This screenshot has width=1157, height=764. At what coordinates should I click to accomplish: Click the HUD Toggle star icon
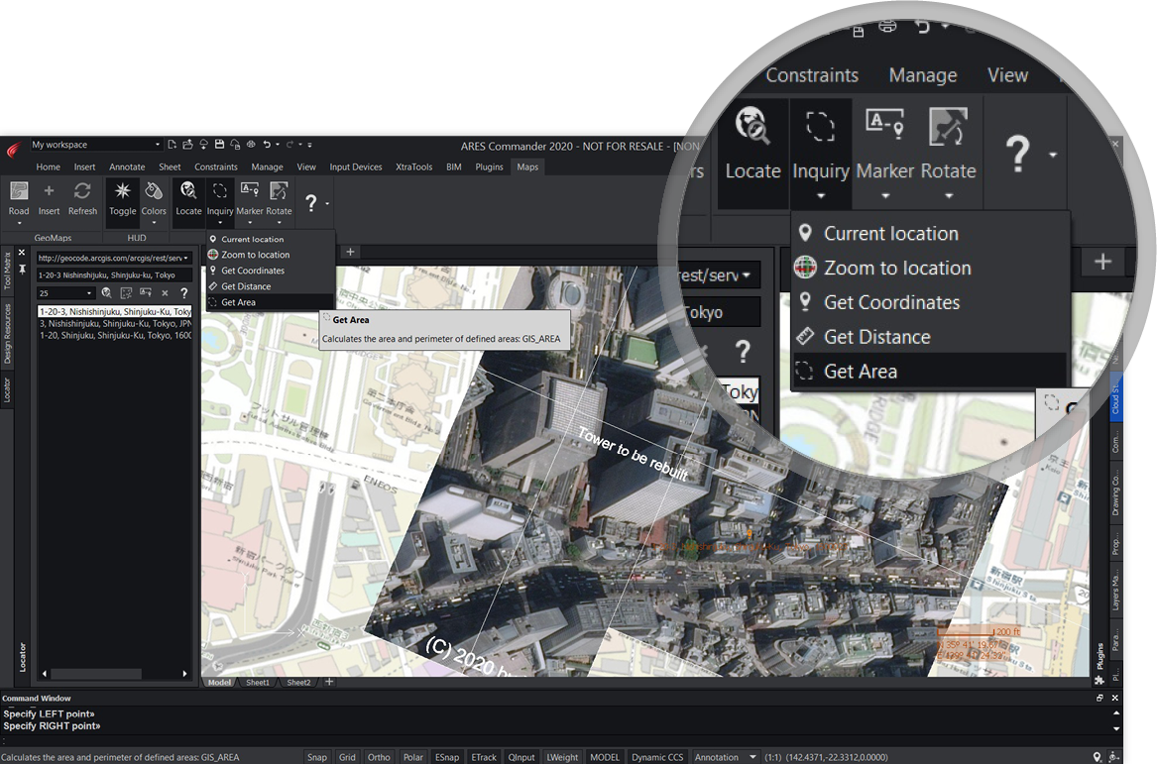(x=123, y=191)
